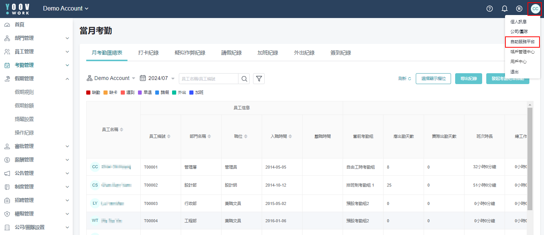Click the language switch icon
The height and width of the screenshot is (235, 544).
coord(519,9)
